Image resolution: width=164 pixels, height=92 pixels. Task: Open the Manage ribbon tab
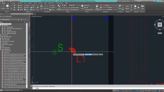tap(30, 3)
